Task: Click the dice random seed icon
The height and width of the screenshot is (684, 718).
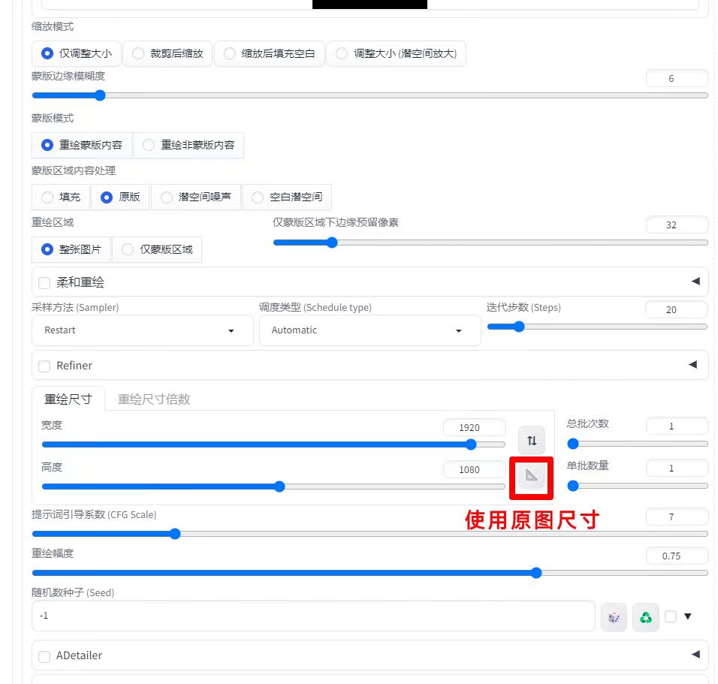Action: tap(614, 617)
